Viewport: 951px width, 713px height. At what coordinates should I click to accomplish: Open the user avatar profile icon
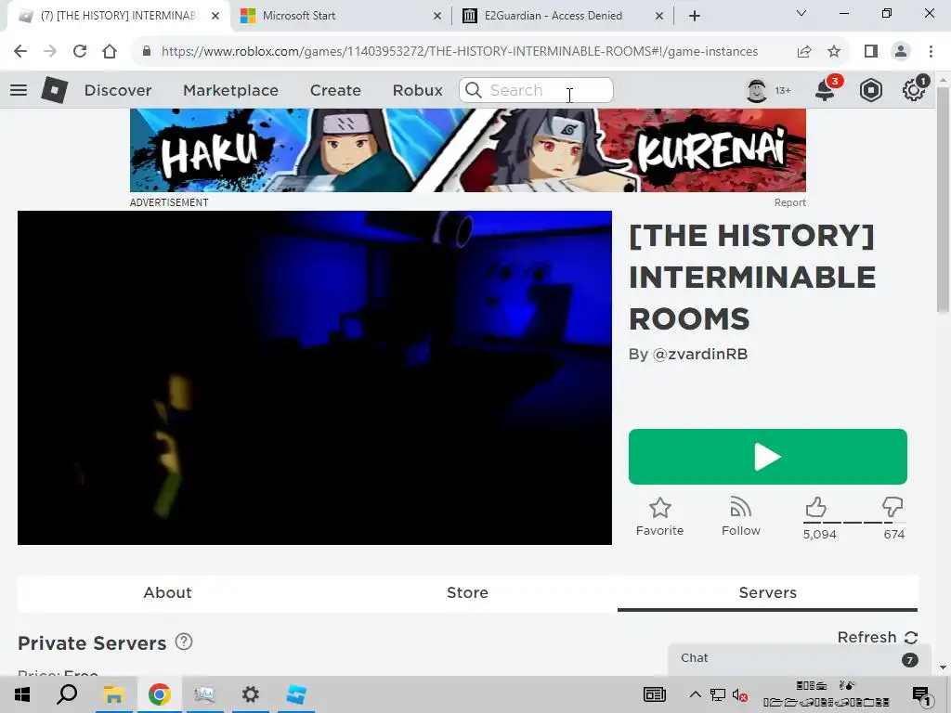pos(756,90)
